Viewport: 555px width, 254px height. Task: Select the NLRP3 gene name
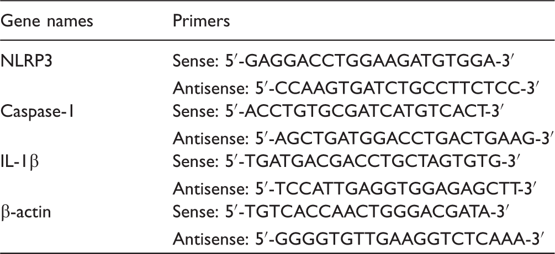point(27,62)
